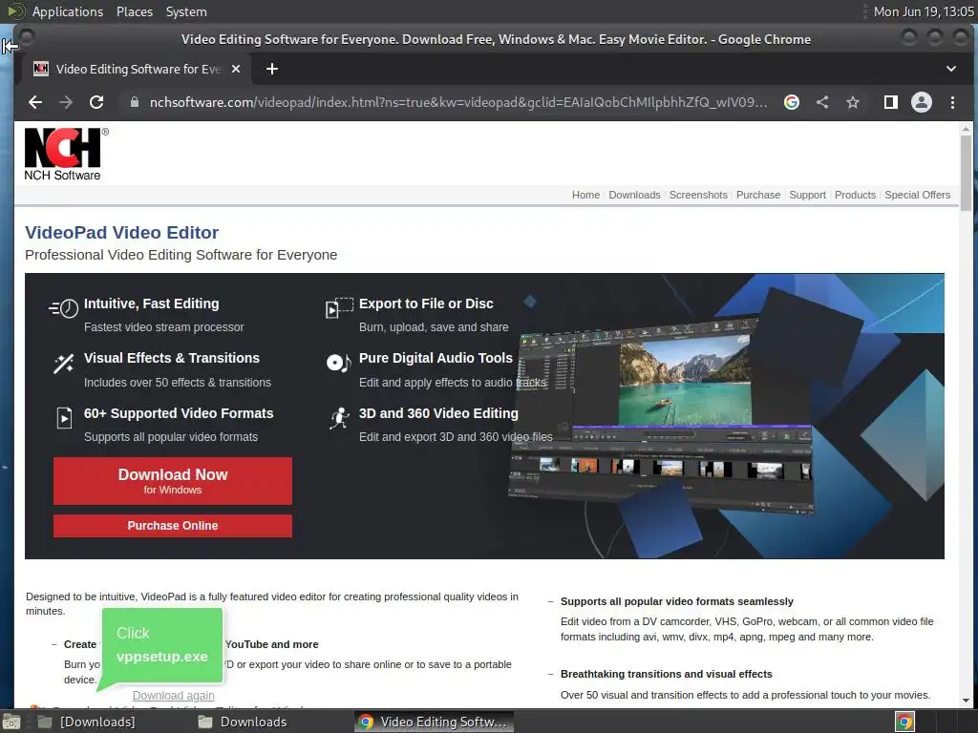978x733 pixels.
Task: Select the Video Editing Software browser tab
Action: coord(138,69)
